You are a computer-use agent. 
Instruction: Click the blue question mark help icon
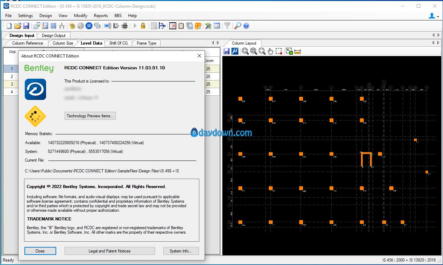click(246, 26)
